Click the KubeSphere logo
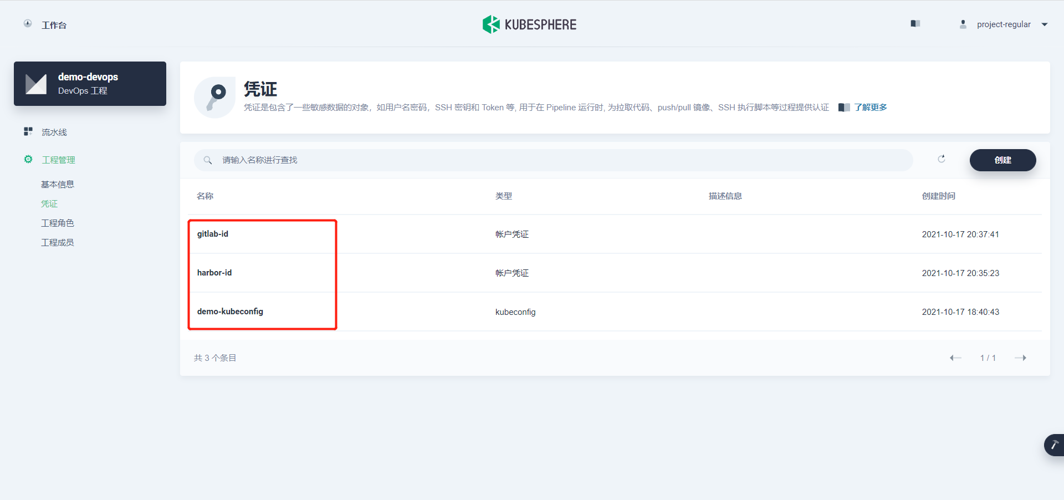This screenshot has width=1064, height=500. pyautogui.click(x=529, y=24)
